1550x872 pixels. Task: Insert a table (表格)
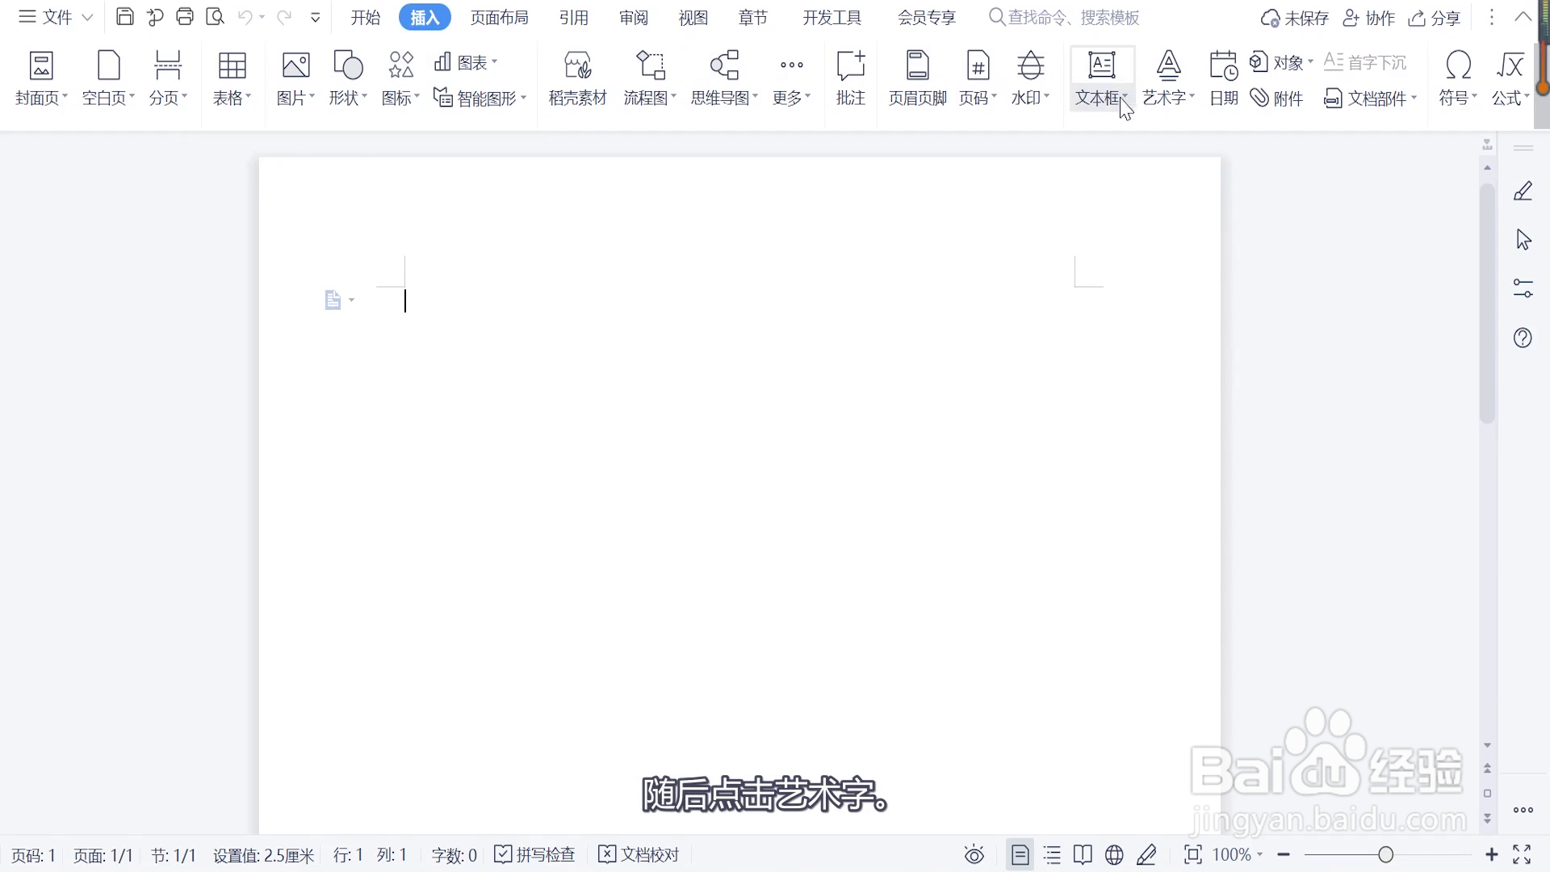click(232, 79)
